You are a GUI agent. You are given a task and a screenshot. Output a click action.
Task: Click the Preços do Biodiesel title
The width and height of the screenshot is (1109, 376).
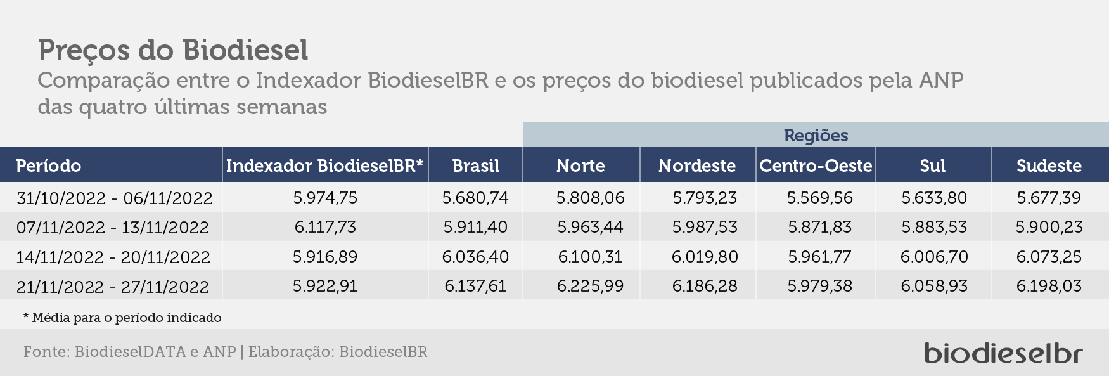point(173,50)
